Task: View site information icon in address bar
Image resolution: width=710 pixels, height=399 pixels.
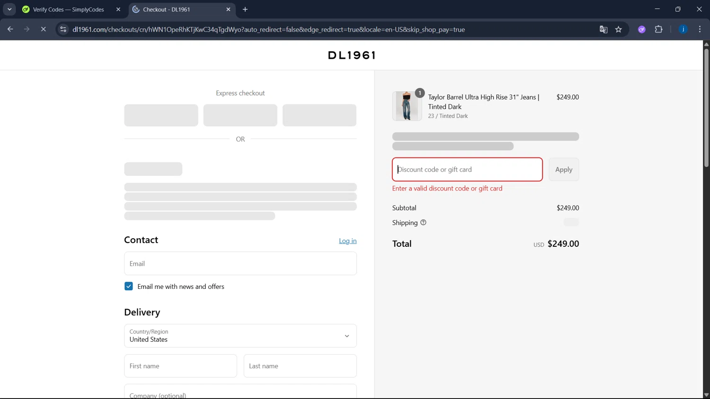Action: [63, 29]
